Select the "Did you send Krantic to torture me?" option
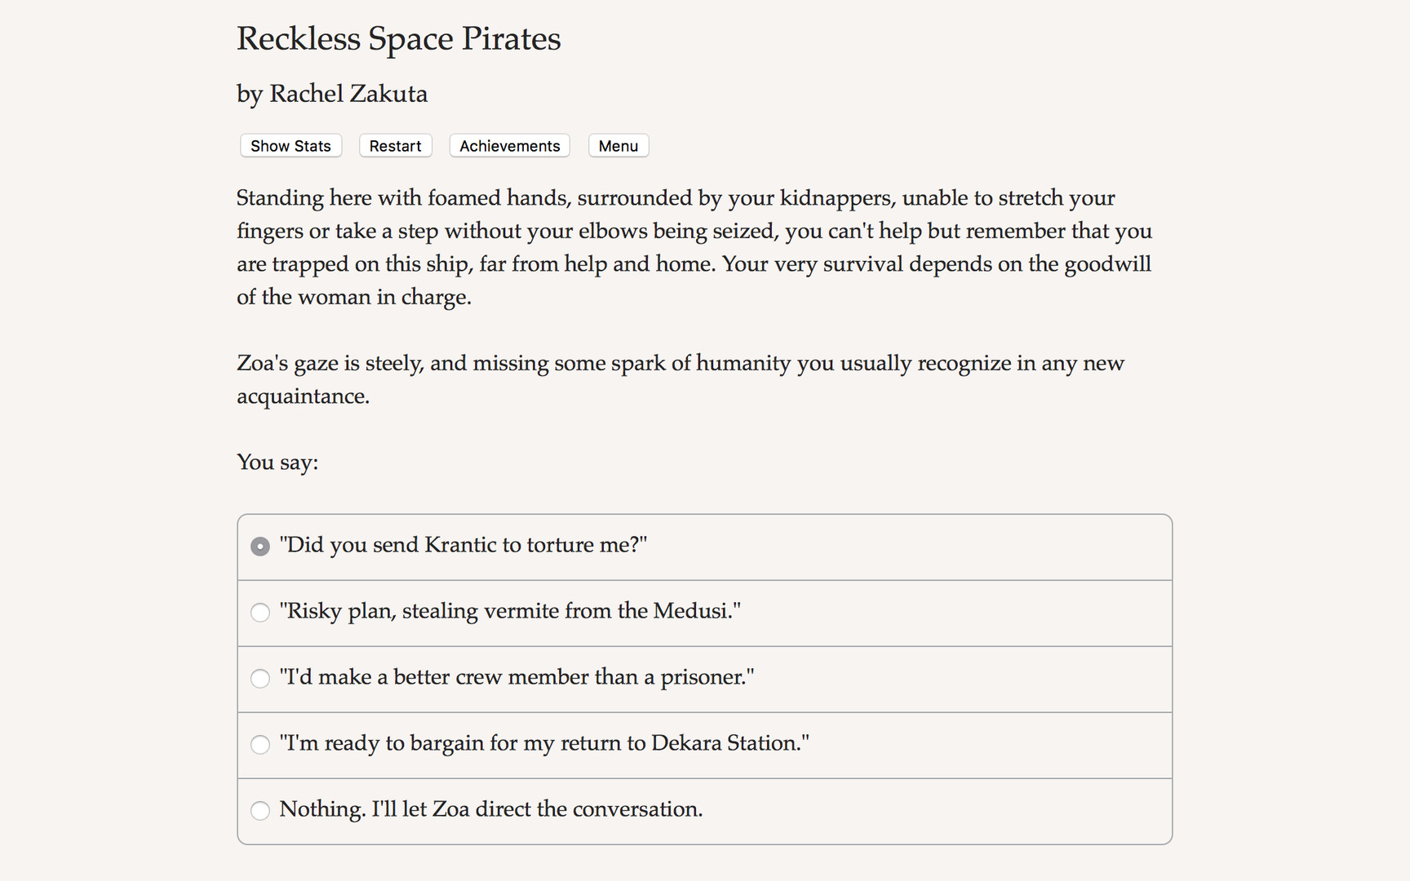The width and height of the screenshot is (1410, 881). (x=463, y=545)
